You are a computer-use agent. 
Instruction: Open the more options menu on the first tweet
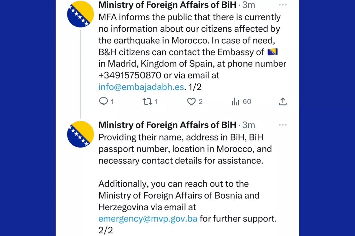pos(283,5)
